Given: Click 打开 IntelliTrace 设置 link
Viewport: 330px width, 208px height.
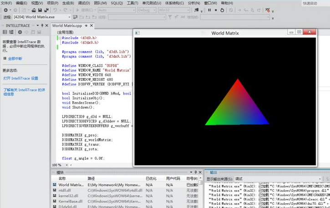Looking at the screenshot, I should (20, 78).
